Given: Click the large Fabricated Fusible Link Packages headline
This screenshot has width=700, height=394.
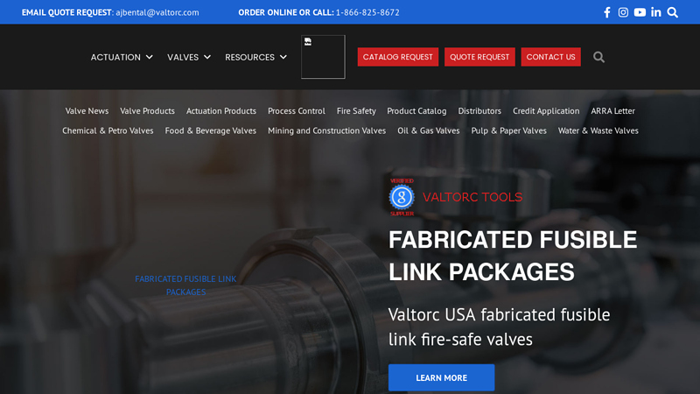Looking at the screenshot, I should [513, 256].
